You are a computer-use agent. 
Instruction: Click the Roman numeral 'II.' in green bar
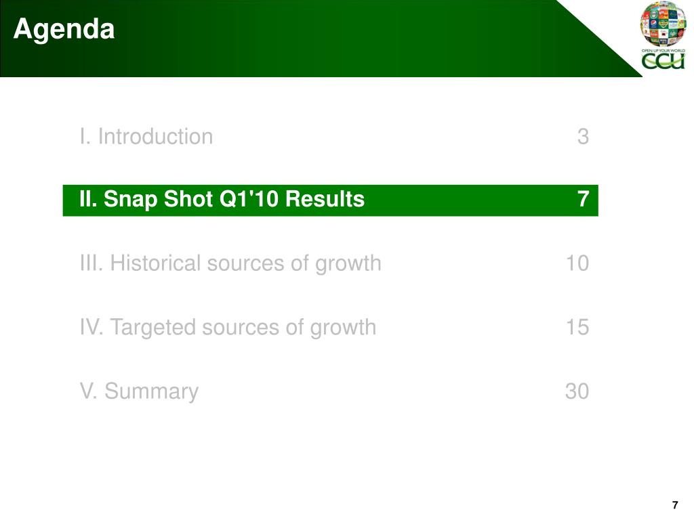coord(88,199)
